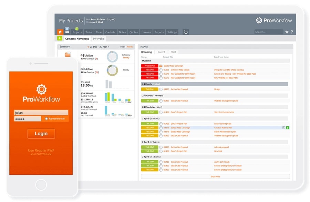This screenshot has width=310, height=202.
Task: Click the tasks priority donut chart
Action: tap(112, 70)
